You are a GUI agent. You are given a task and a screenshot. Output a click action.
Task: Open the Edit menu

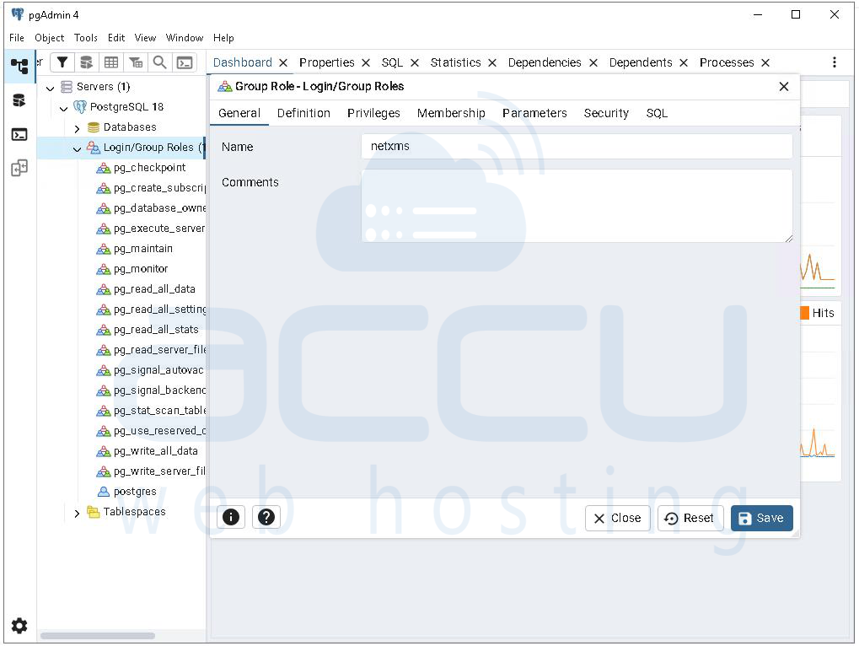click(116, 38)
